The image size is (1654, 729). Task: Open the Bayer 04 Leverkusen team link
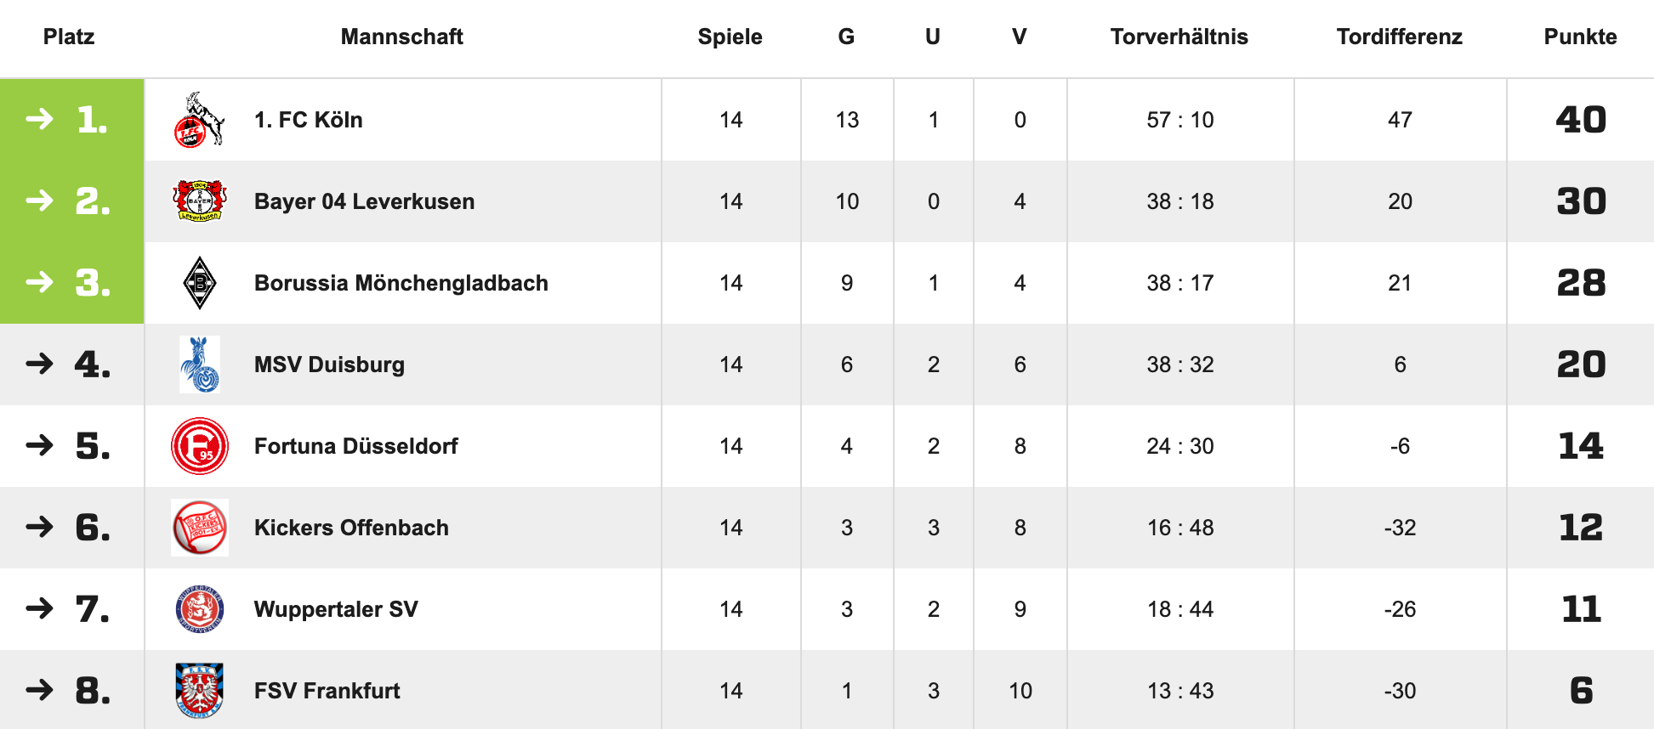[364, 201]
